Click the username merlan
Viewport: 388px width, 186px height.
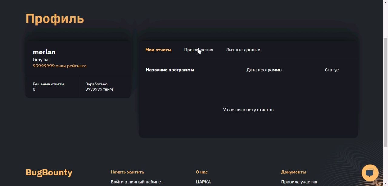tap(44, 52)
